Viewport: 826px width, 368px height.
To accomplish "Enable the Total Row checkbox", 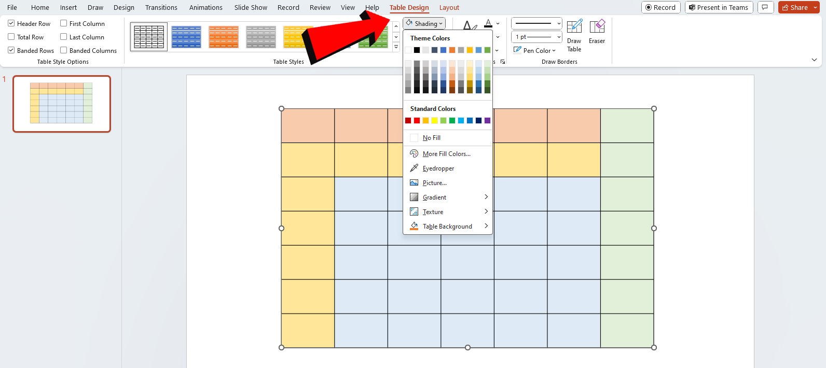I will click(x=11, y=37).
